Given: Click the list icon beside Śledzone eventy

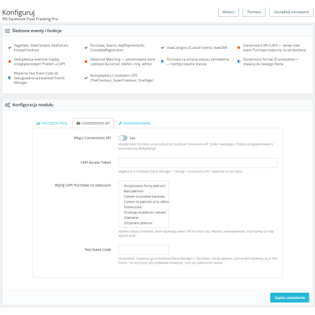Looking at the screenshot, I should point(7,31).
